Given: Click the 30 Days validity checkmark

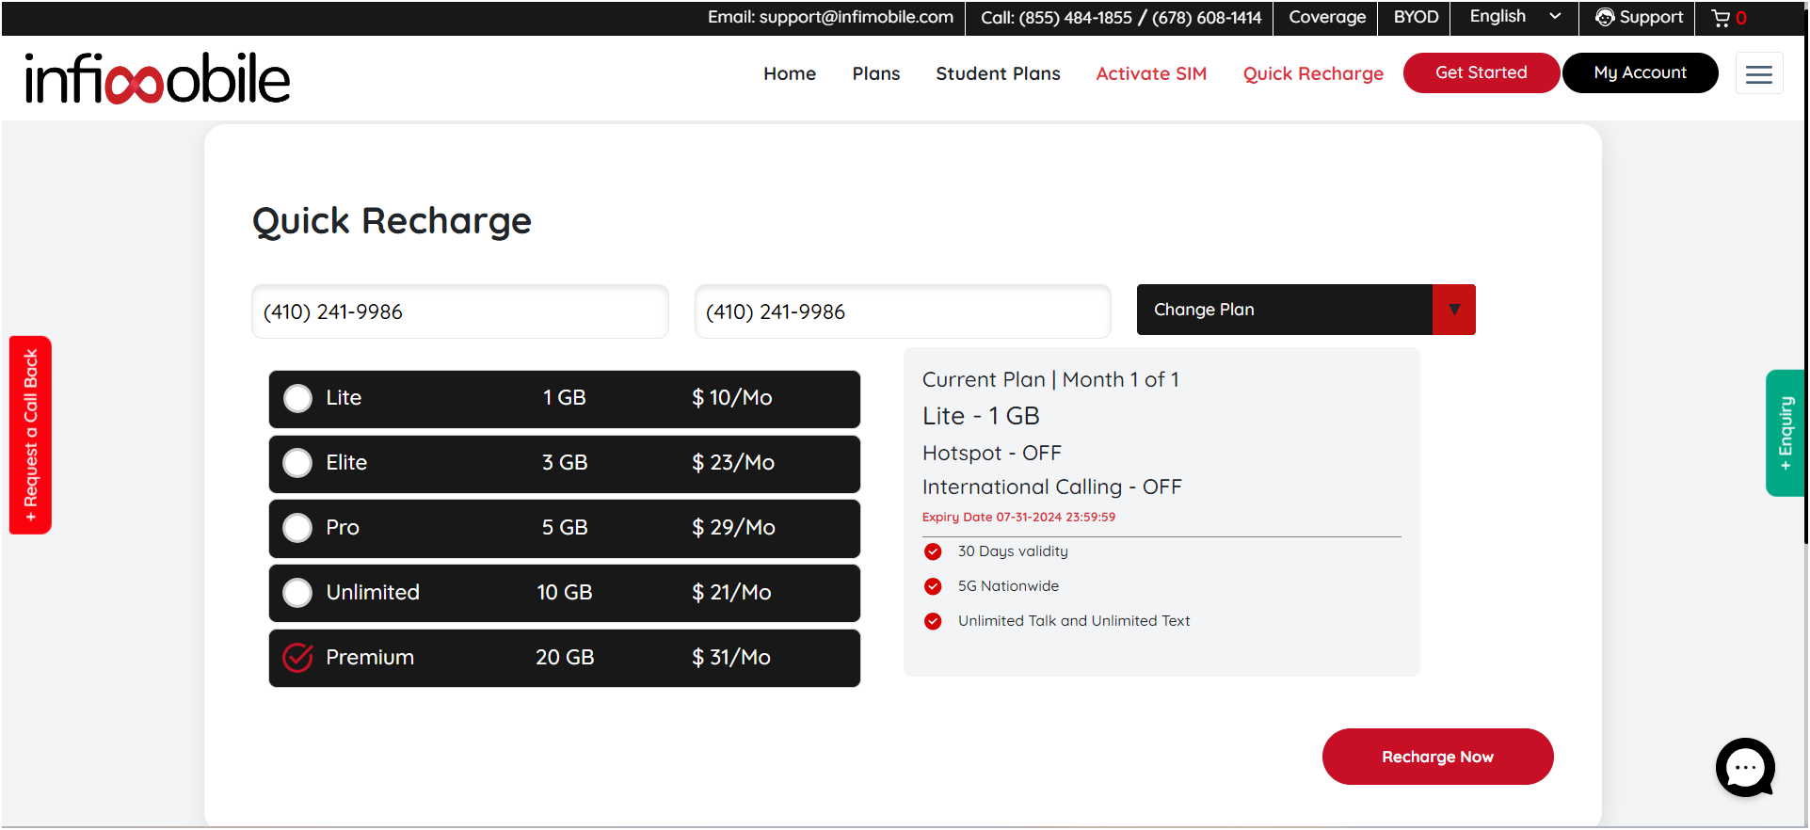Looking at the screenshot, I should click(x=933, y=551).
